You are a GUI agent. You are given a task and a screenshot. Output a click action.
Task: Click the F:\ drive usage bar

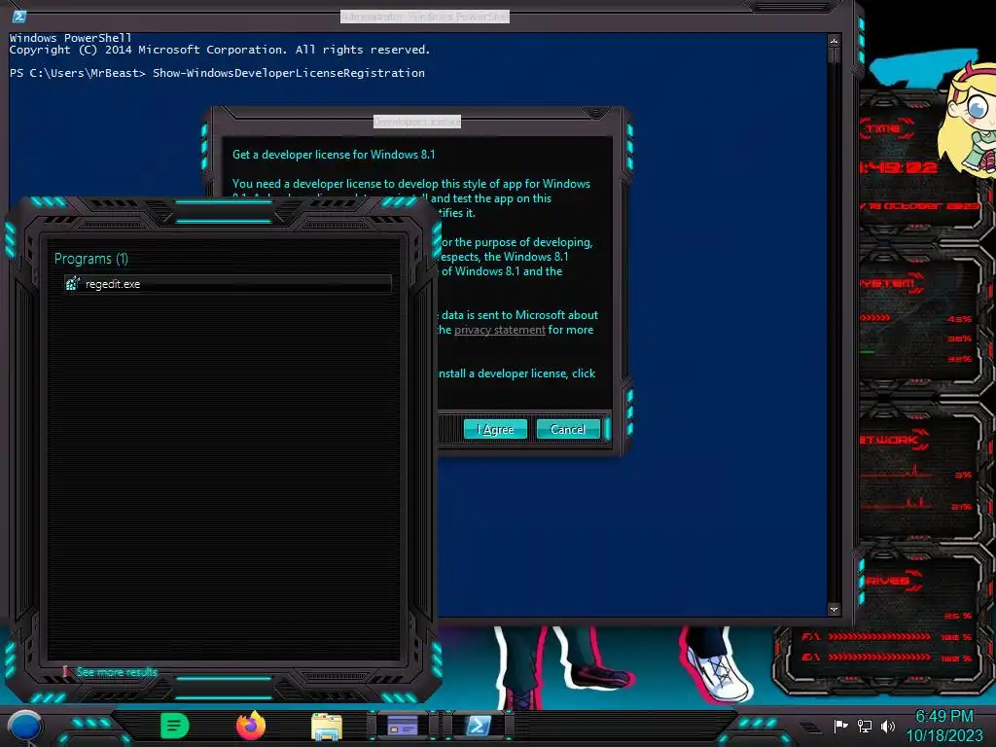click(879, 636)
